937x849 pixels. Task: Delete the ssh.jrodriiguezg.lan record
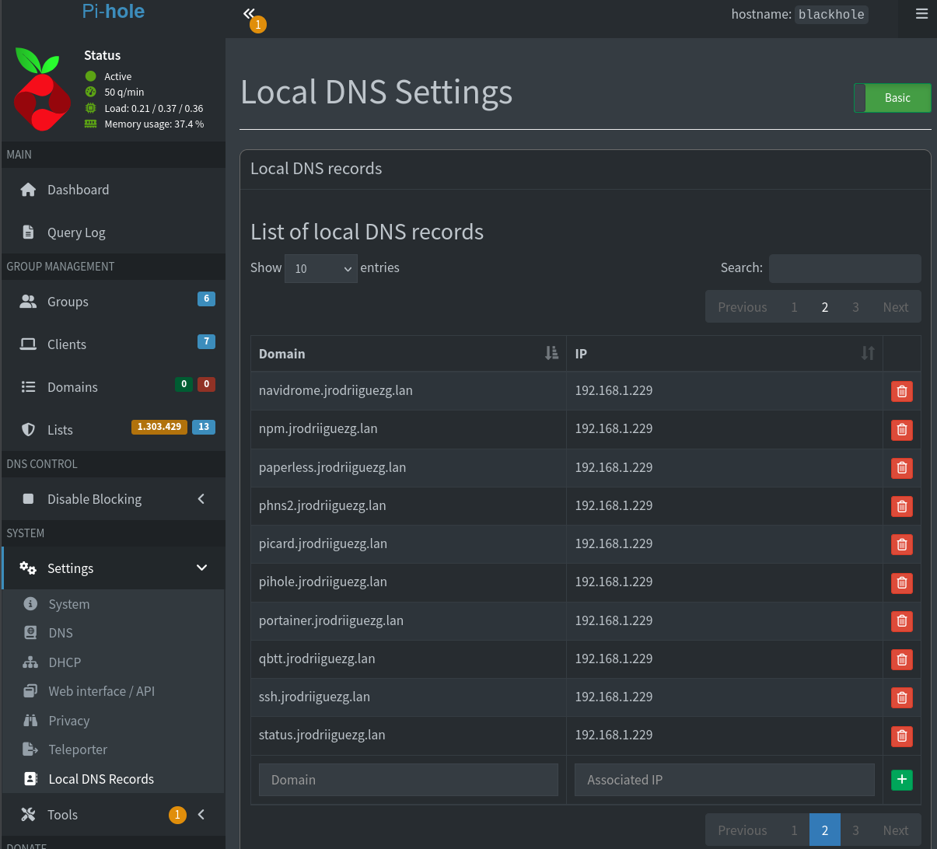pyautogui.click(x=902, y=697)
